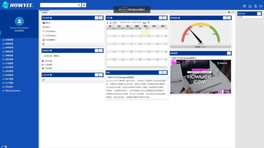Collapse the 绩效面板 panel
The width and height of the screenshot is (264, 148).
[225, 18]
